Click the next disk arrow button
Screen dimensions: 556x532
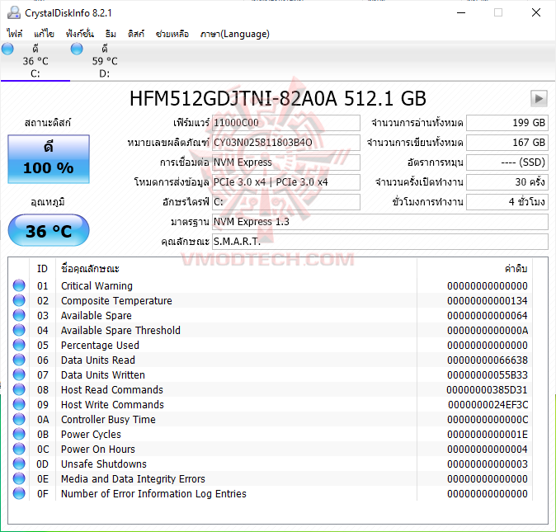539,99
